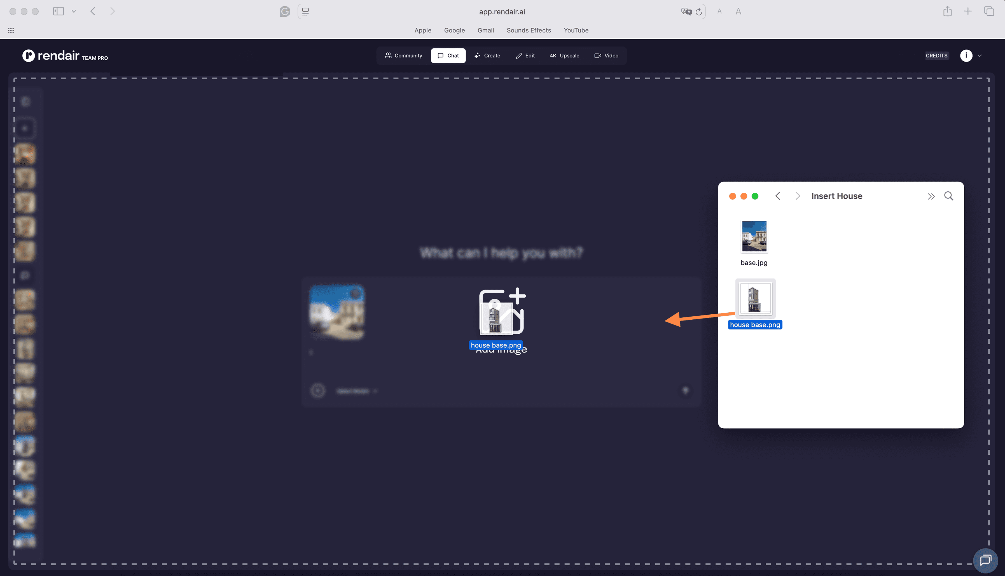Open sidebar options dropdown arrow
Image resolution: width=1005 pixels, height=576 pixels.
tap(74, 11)
